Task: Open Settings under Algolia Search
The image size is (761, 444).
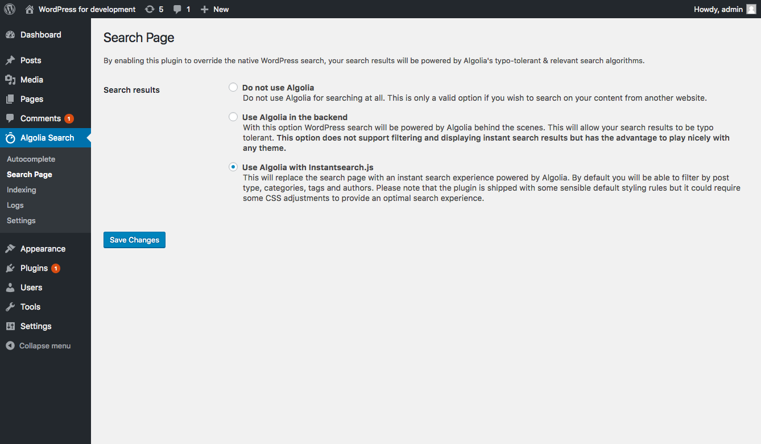Action: (x=21, y=220)
